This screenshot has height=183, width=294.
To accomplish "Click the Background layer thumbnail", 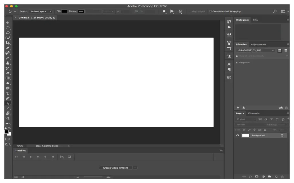I will 246,135.
